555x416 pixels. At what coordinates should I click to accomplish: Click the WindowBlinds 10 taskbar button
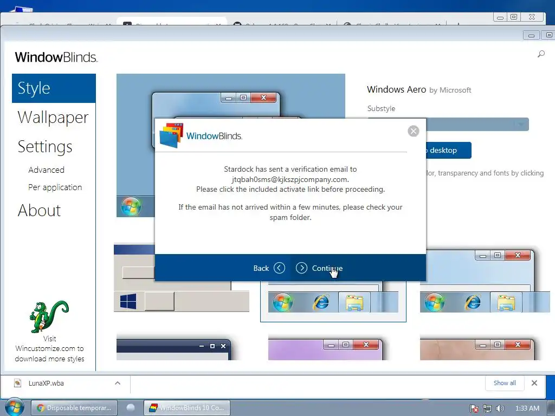click(187, 408)
